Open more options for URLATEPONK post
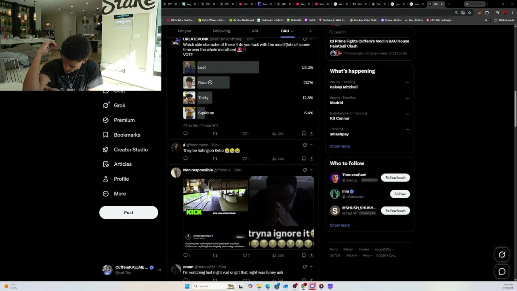The width and height of the screenshot is (517, 291). (311, 39)
